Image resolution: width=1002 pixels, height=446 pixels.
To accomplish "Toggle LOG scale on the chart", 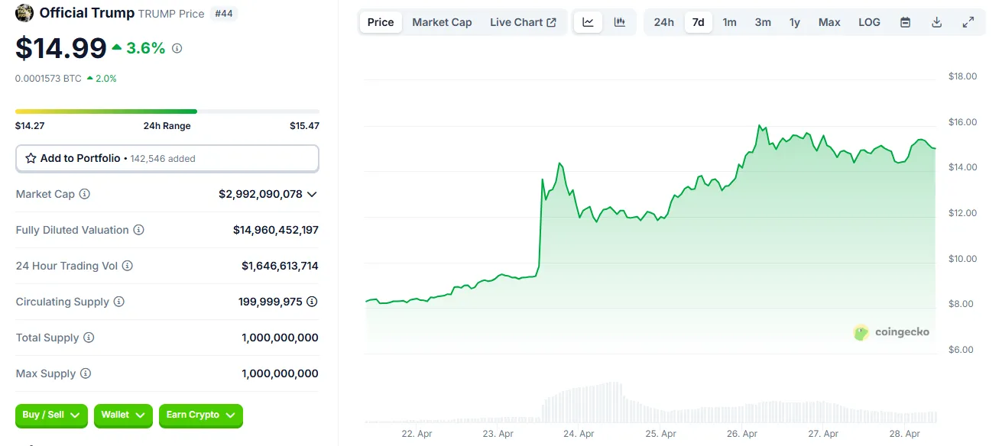I will click(x=869, y=22).
